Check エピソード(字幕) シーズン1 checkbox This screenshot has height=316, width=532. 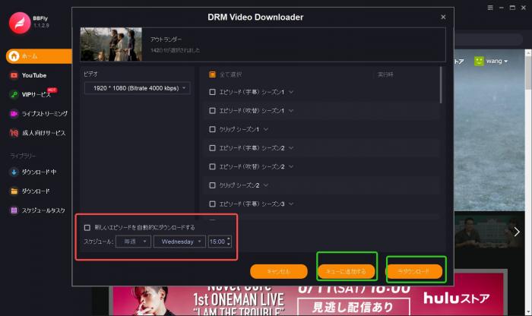(x=212, y=92)
